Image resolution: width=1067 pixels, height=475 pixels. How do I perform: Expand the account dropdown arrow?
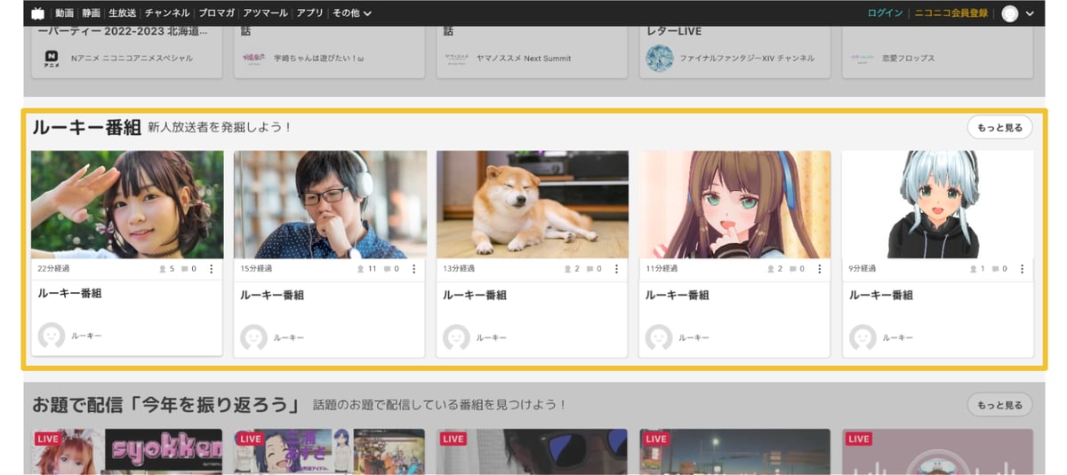pyautogui.click(x=1030, y=13)
